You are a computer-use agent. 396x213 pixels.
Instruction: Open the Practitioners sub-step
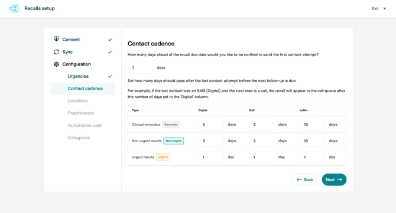80,113
